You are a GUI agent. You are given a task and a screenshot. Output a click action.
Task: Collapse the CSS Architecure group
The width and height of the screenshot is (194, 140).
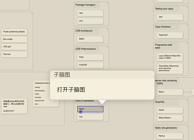click(x=107, y=29)
